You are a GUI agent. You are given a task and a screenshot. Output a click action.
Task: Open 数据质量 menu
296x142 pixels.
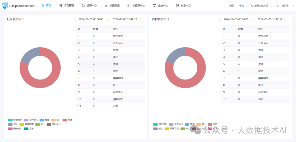(112, 6)
